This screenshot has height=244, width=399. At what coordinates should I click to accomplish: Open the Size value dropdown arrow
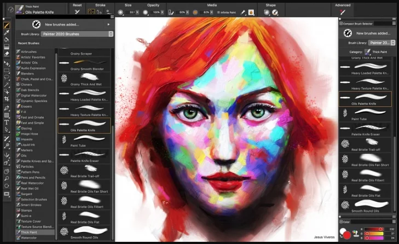tap(137, 12)
